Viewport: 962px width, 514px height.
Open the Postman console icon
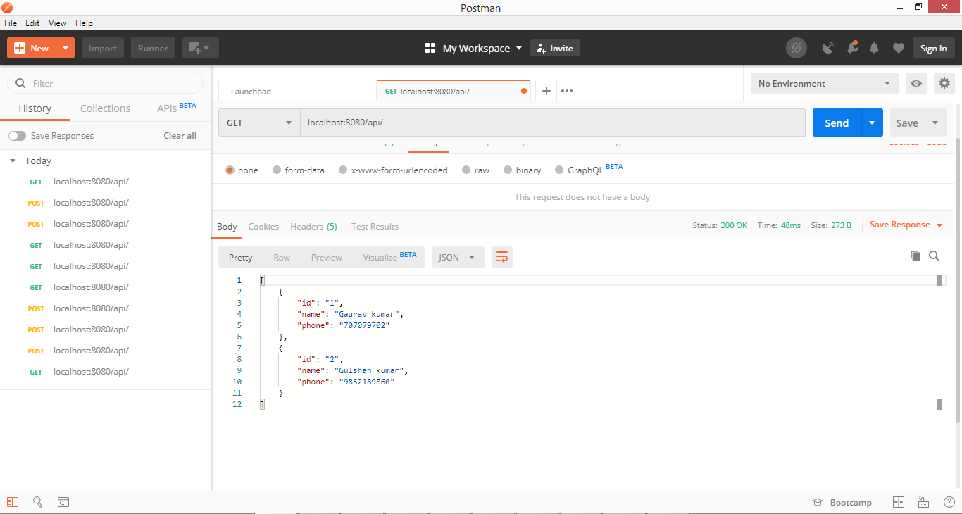pos(63,502)
